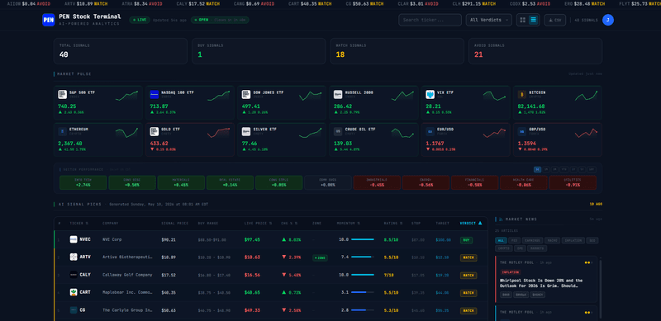The height and width of the screenshot is (321, 661).
Task: Select the Total Signals summary card
Action: point(121,51)
